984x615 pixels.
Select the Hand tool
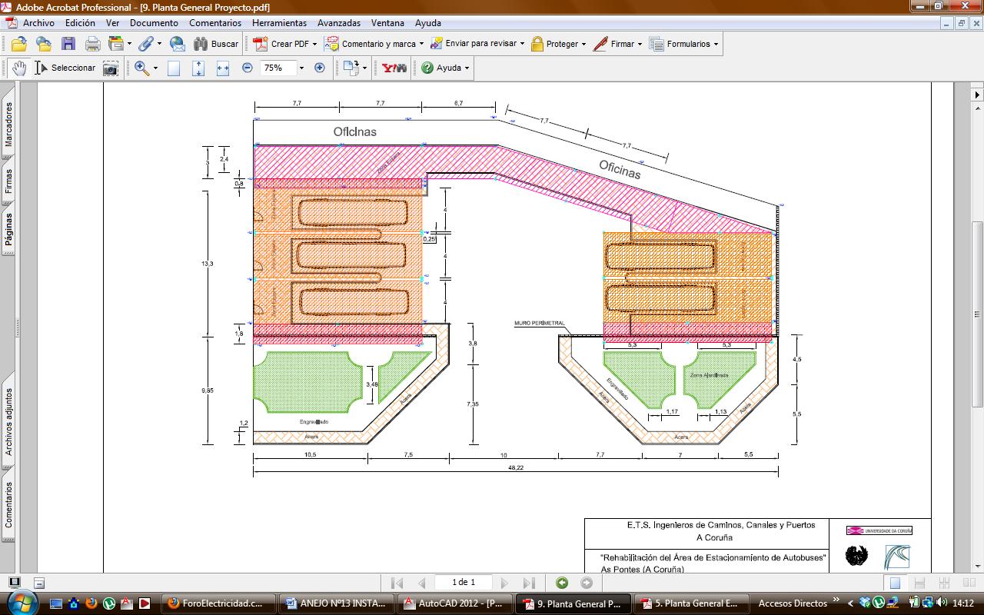click(x=18, y=68)
